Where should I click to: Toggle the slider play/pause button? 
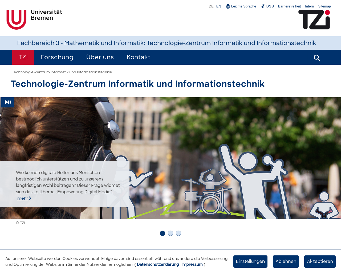pos(8,102)
